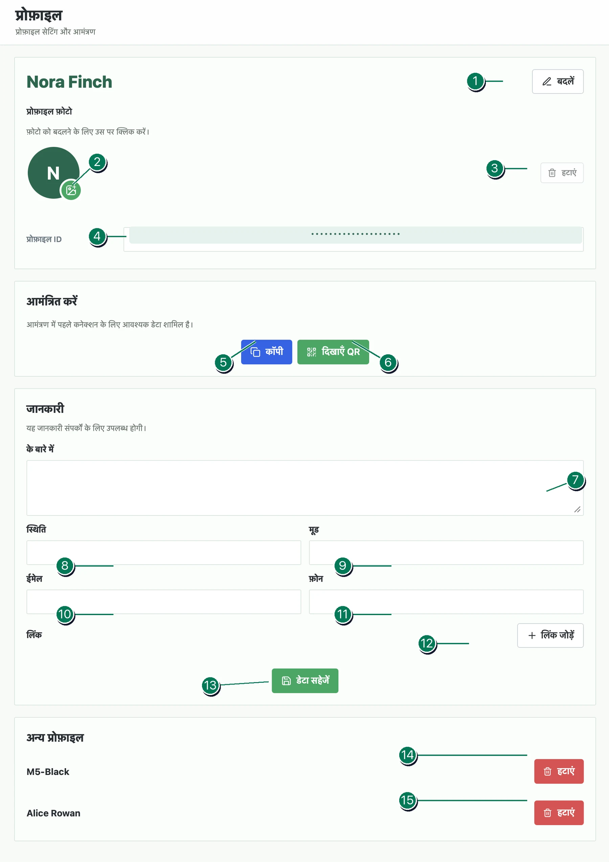
Task: Click the plus icon on लिंक जोड़ें
Action: (532, 635)
